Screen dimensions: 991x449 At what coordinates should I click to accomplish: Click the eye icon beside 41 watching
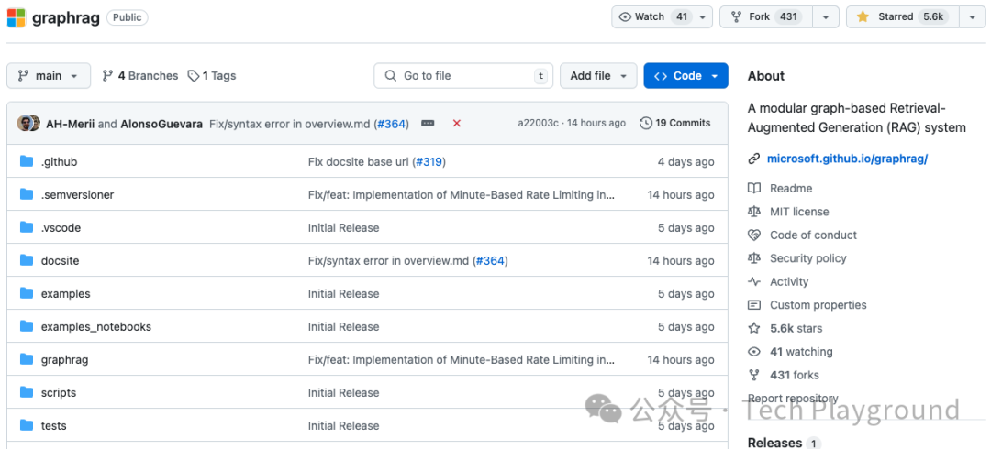click(x=753, y=352)
